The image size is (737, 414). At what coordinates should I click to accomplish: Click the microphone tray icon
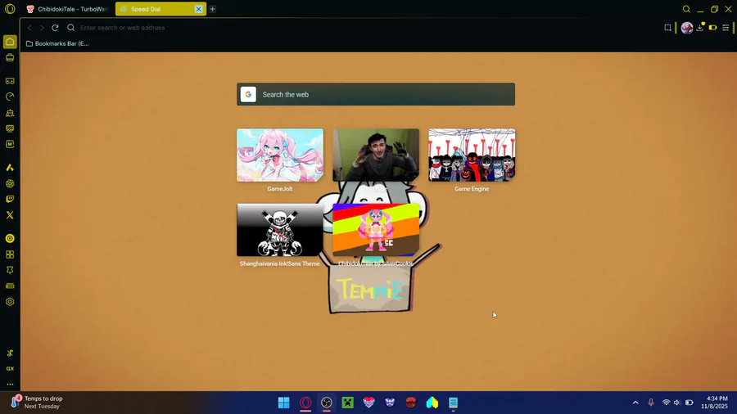(x=651, y=403)
